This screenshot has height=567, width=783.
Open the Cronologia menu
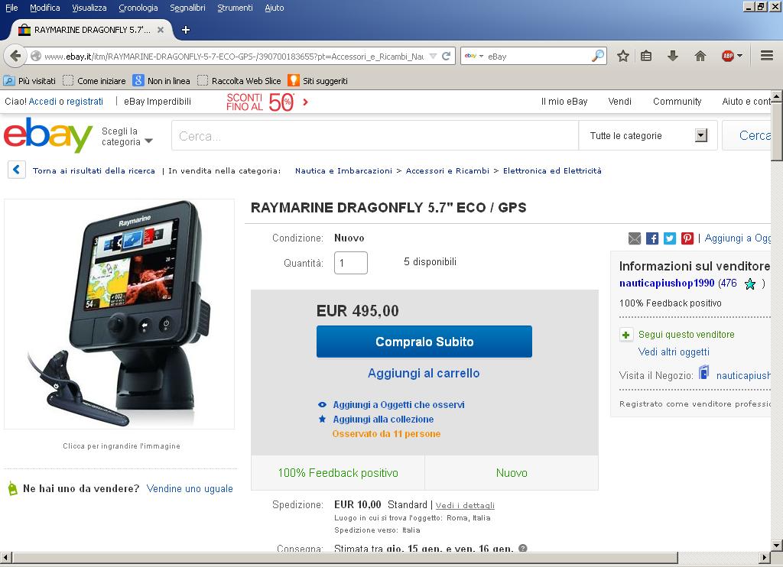pos(138,8)
